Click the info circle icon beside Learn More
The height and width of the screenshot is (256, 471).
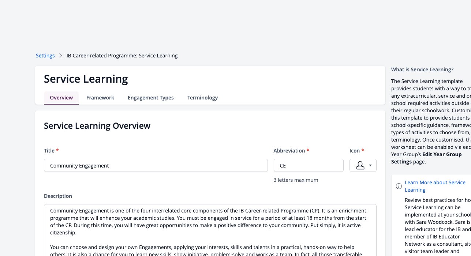399,186
